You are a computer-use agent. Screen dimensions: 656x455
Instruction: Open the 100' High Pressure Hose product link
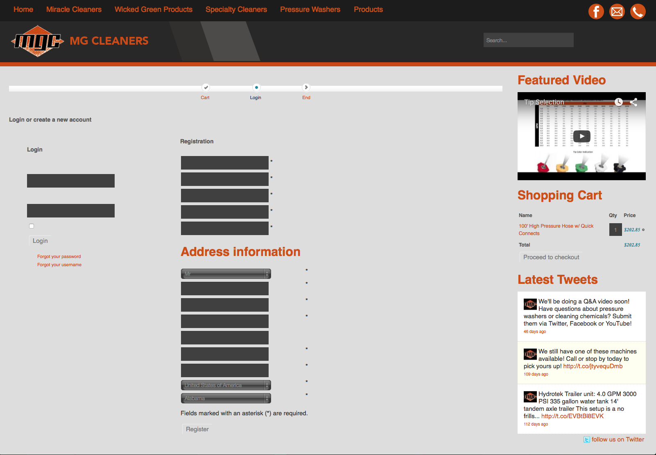pos(556,230)
